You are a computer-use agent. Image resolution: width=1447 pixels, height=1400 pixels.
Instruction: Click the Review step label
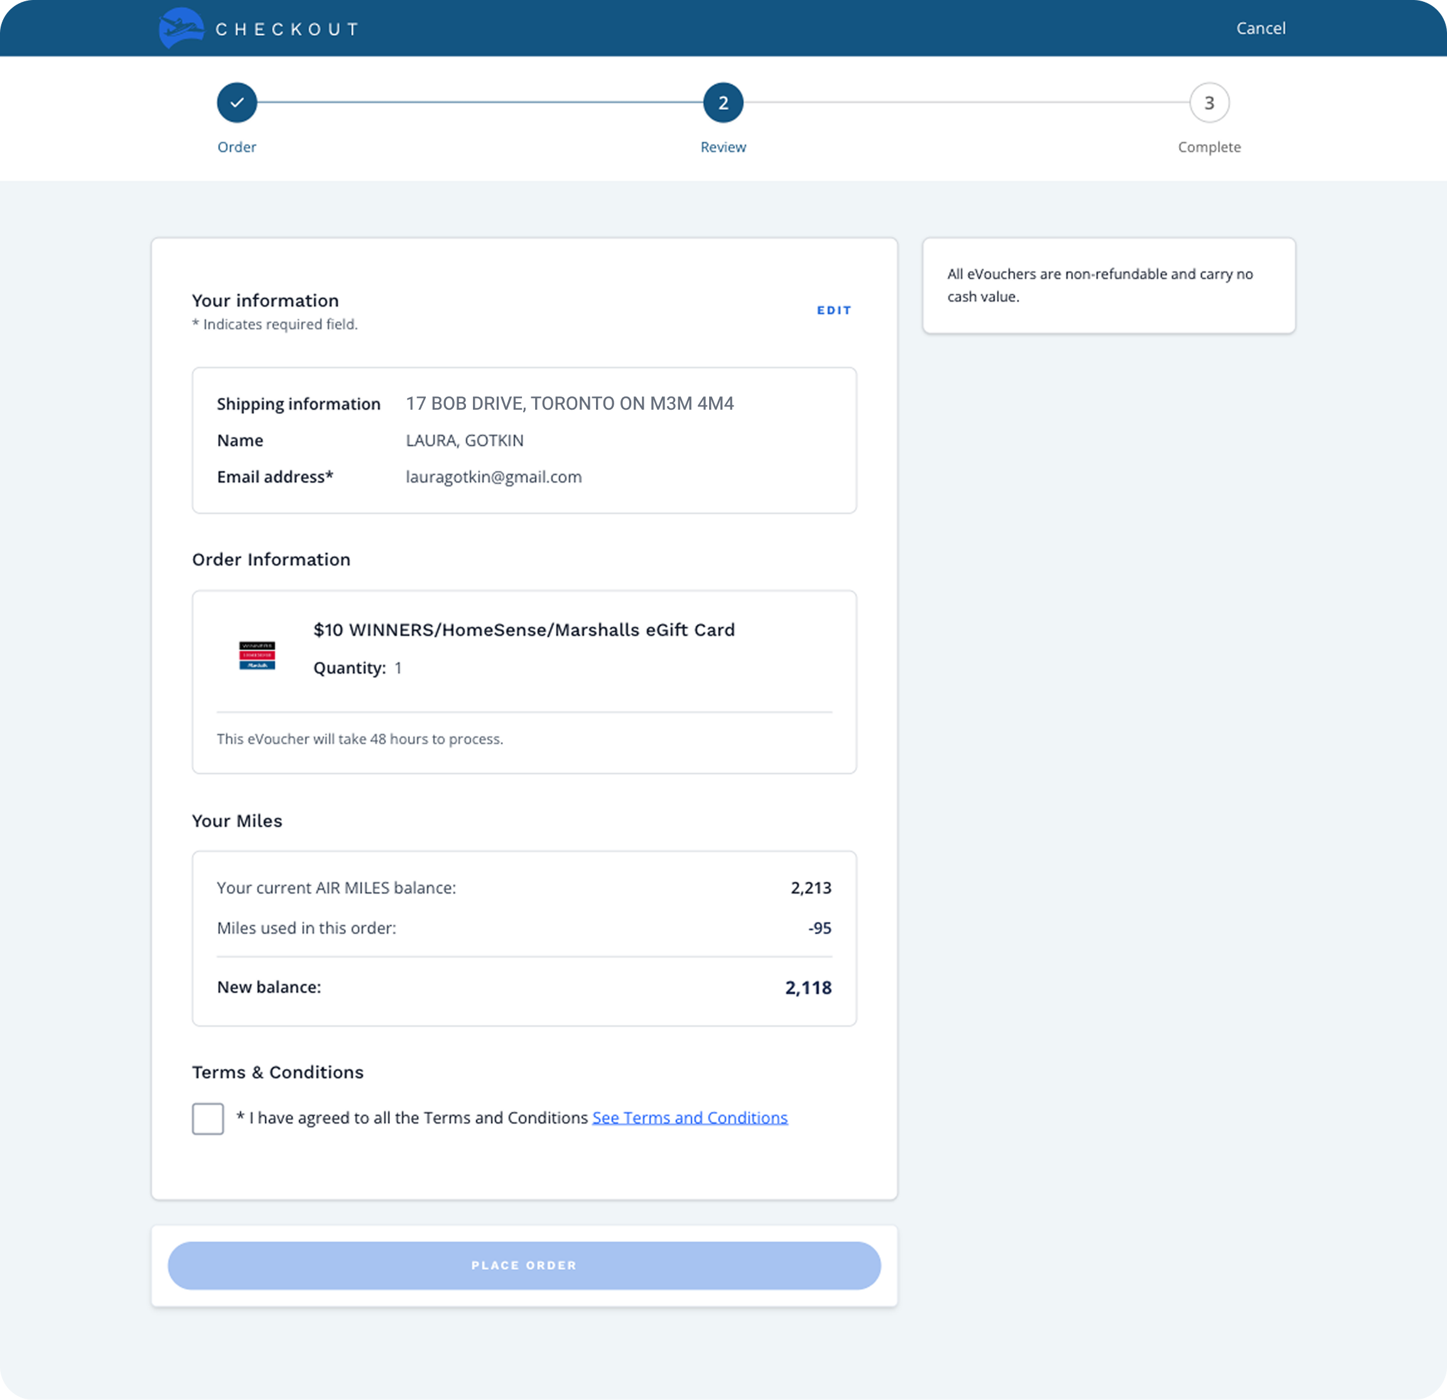point(723,147)
